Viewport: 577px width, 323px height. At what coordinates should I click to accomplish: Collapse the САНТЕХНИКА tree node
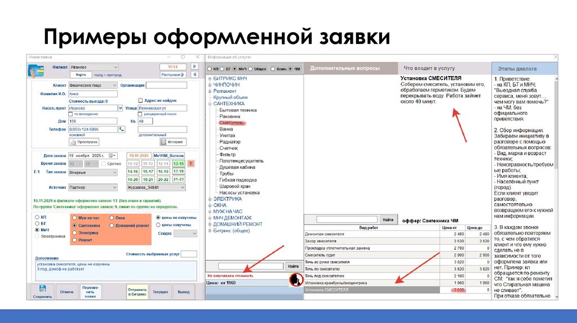click(210, 104)
